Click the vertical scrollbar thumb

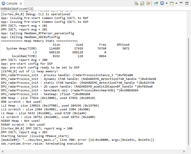coord(188,91)
